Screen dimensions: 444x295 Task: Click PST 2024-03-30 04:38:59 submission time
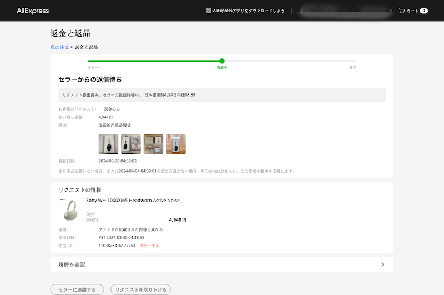122,237
